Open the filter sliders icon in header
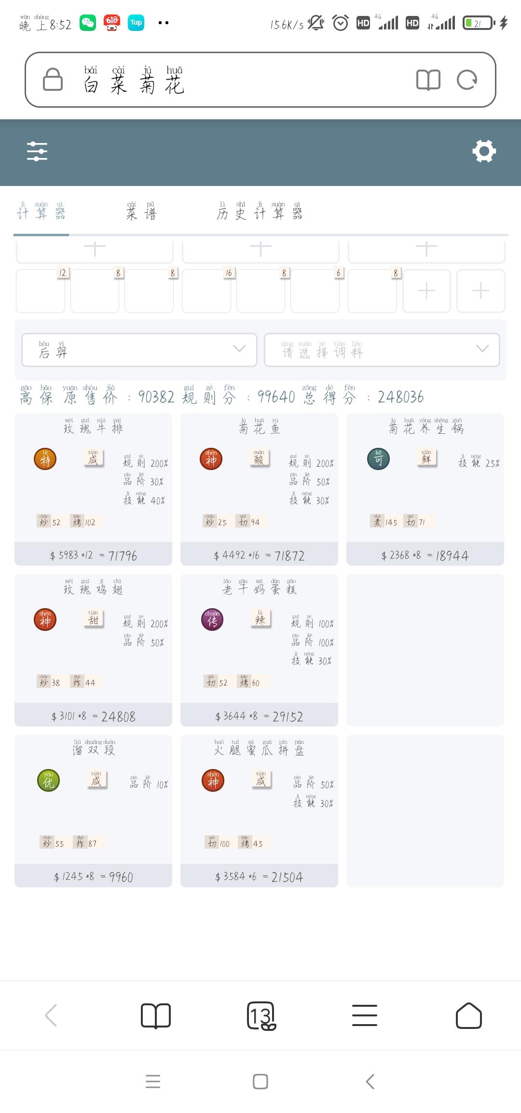This screenshot has width=521, height=1113. tap(37, 151)
